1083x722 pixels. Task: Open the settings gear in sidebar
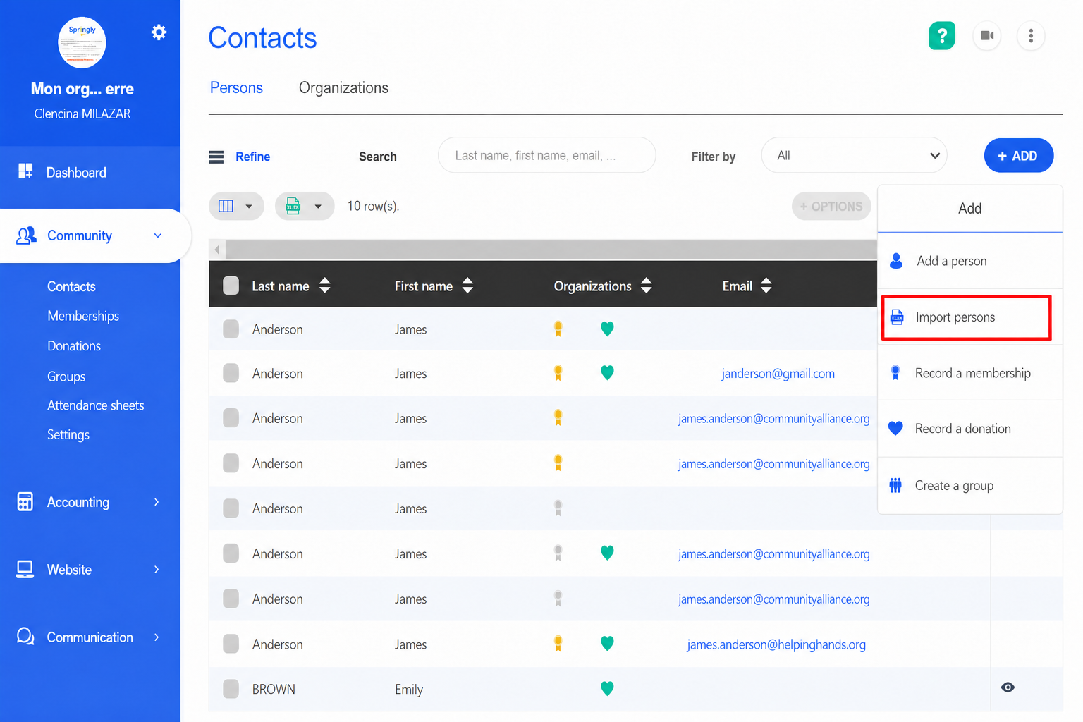tap(159, 32)
